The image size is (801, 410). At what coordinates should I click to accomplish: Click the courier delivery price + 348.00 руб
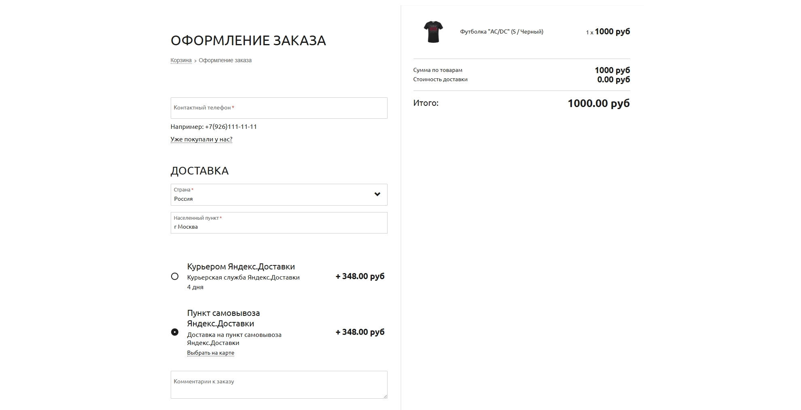click(360, 276)
